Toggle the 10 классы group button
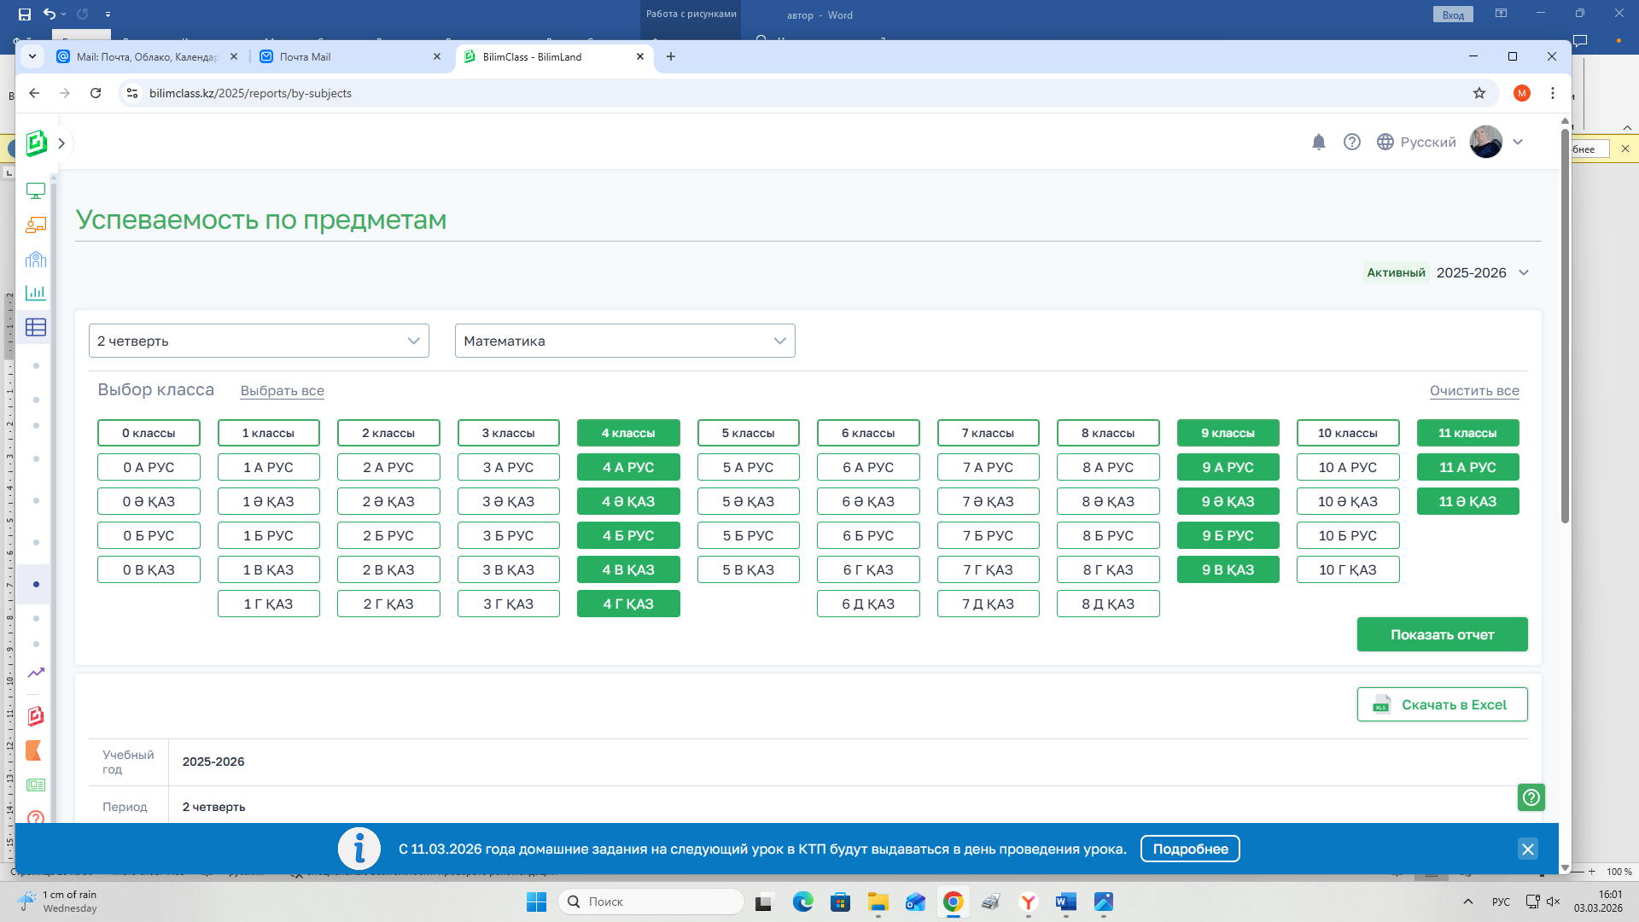Screen dimensions: 1639x922 (1347, 434)
